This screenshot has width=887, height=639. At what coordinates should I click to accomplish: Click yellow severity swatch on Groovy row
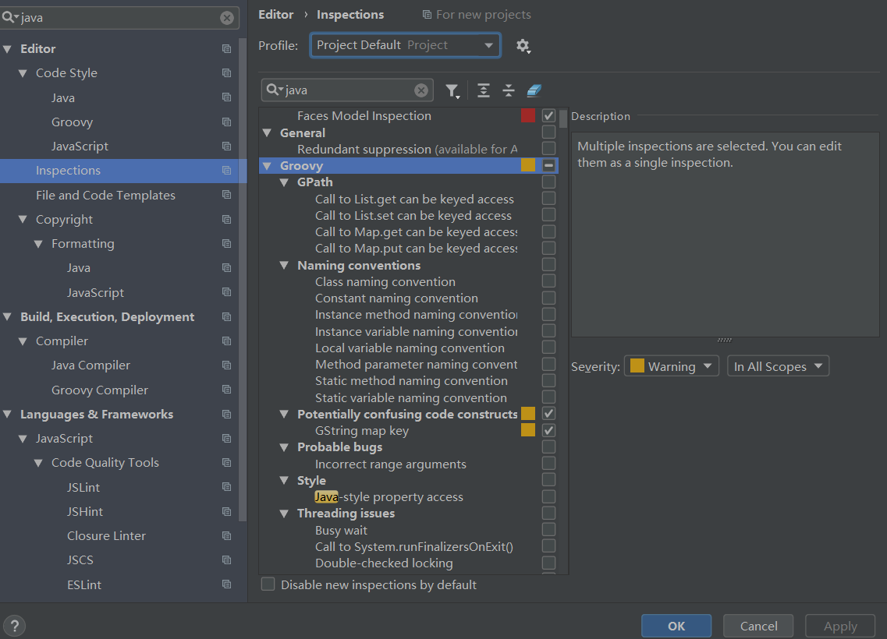(528, 165)
